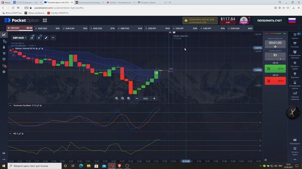
Task: Open the signals panel icon
Action: (294, 45)
